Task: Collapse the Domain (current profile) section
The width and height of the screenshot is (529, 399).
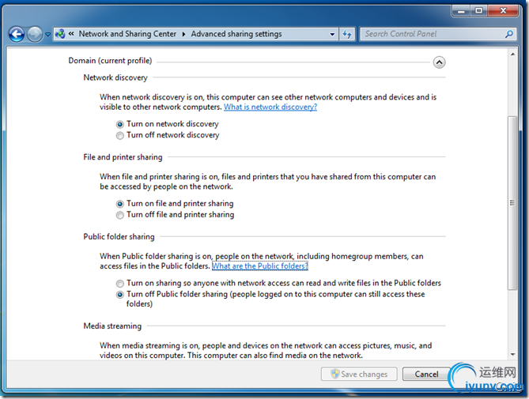Action: point(439,62)
